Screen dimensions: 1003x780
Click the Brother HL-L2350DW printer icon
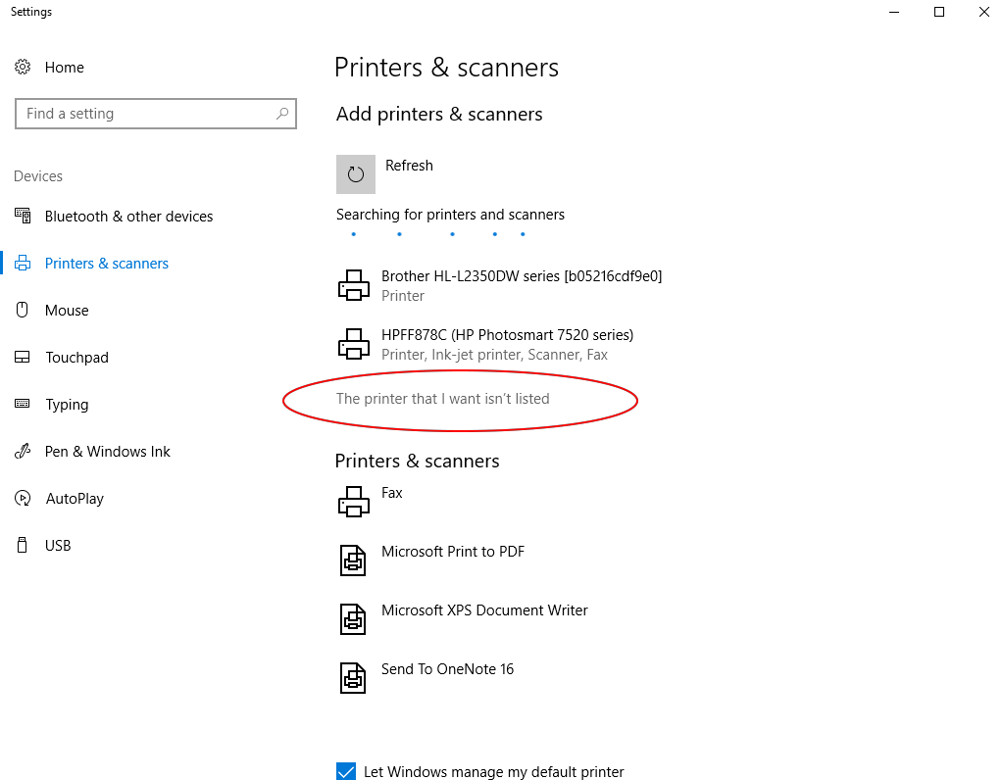pyautogui.click(x=354, y=286)
